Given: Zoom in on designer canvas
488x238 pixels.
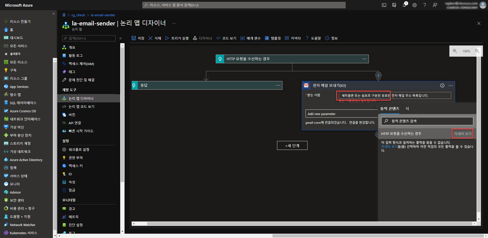Looking at the screenshot, I should pos(455,51).
